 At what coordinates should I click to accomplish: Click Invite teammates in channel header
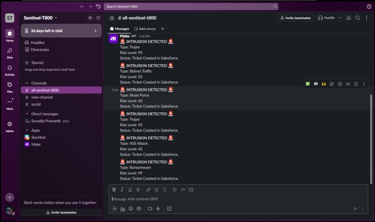tap(295, 18)
